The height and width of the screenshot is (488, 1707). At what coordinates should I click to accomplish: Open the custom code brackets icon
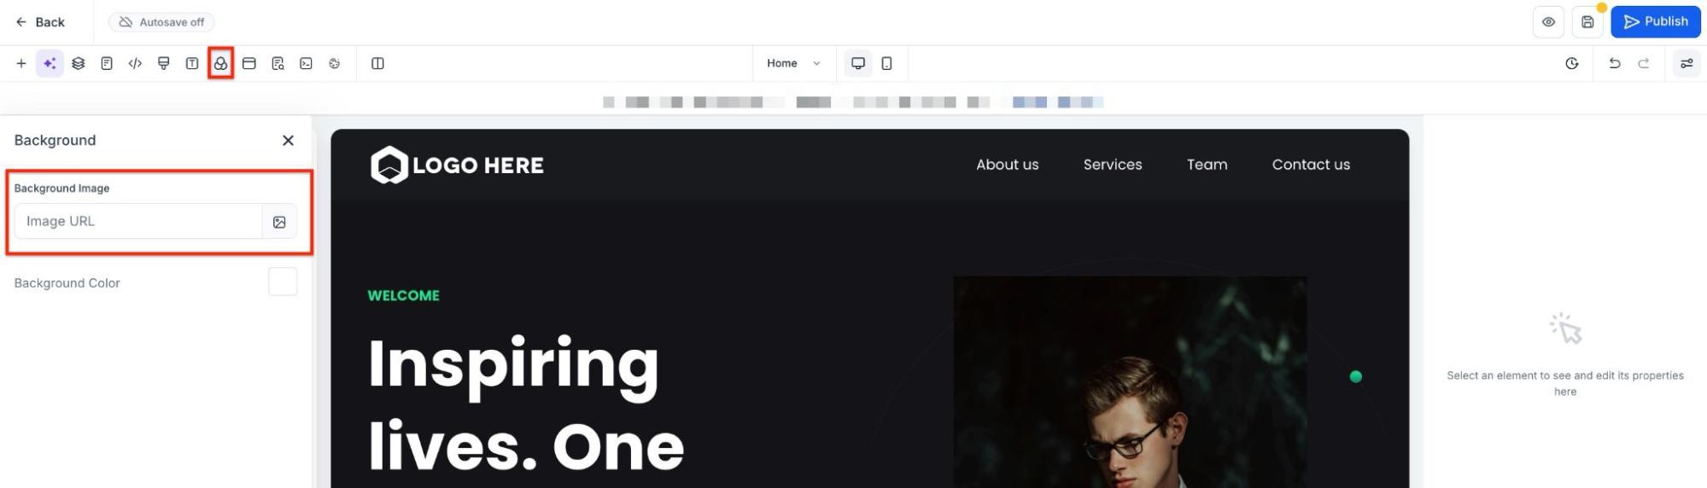pyautogui.click(x=135, y=63)
